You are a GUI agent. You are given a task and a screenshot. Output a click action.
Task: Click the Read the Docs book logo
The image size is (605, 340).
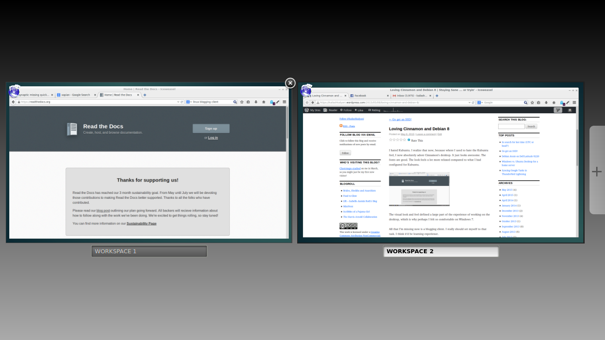click(72, 129)
